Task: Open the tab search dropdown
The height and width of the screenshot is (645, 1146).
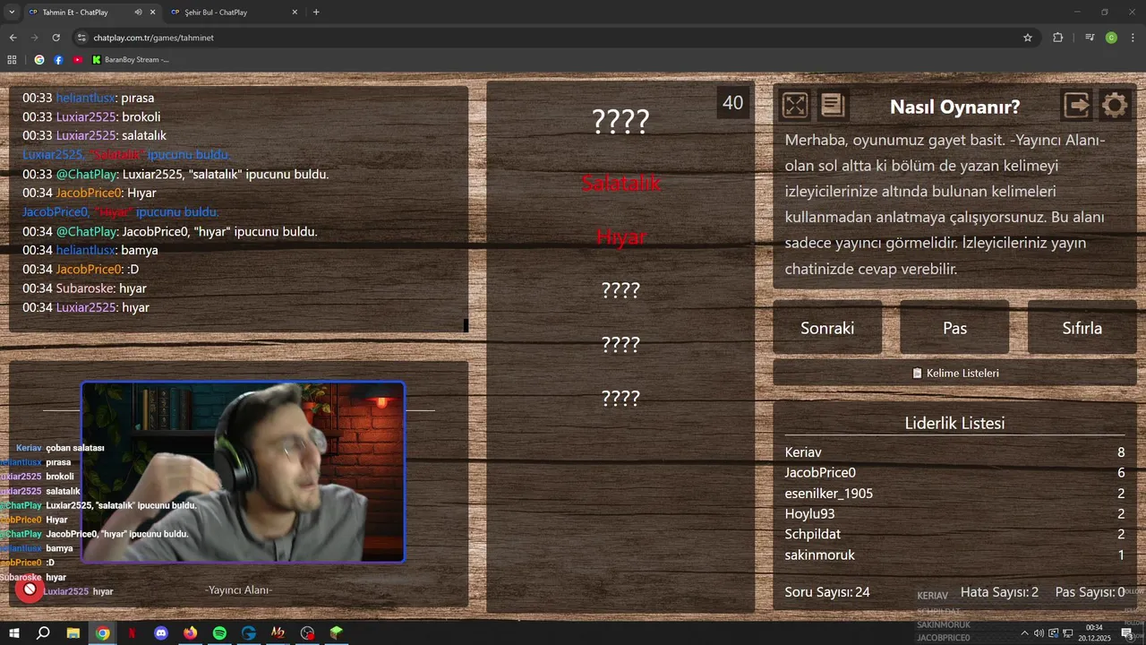Action: click(x=11, y=13)
